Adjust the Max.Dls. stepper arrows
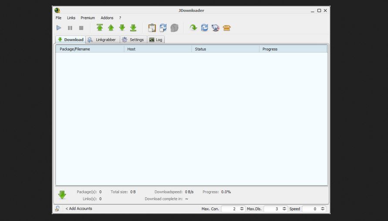 [284, 209]
